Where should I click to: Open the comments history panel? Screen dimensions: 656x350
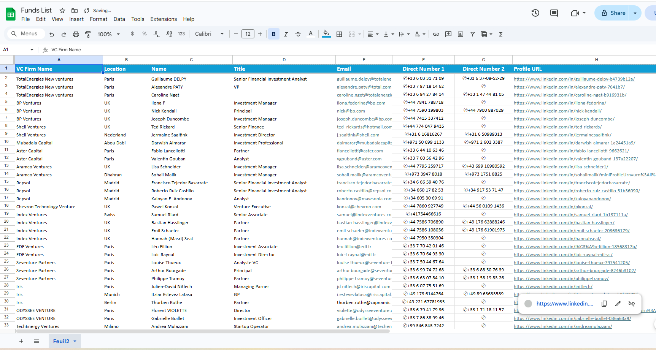(x=554, y=13)
